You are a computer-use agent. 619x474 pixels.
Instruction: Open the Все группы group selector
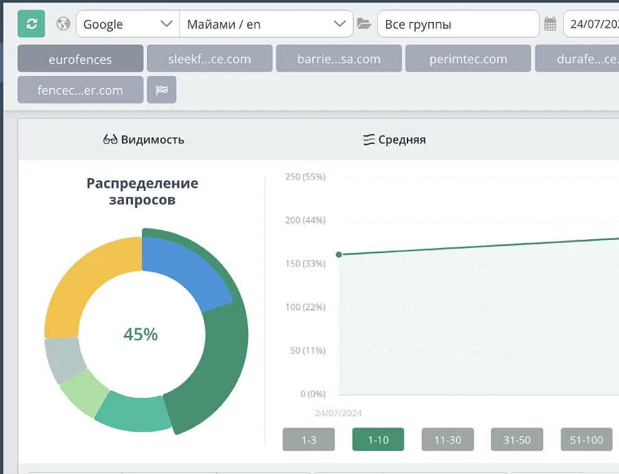[x=458, y=24]
